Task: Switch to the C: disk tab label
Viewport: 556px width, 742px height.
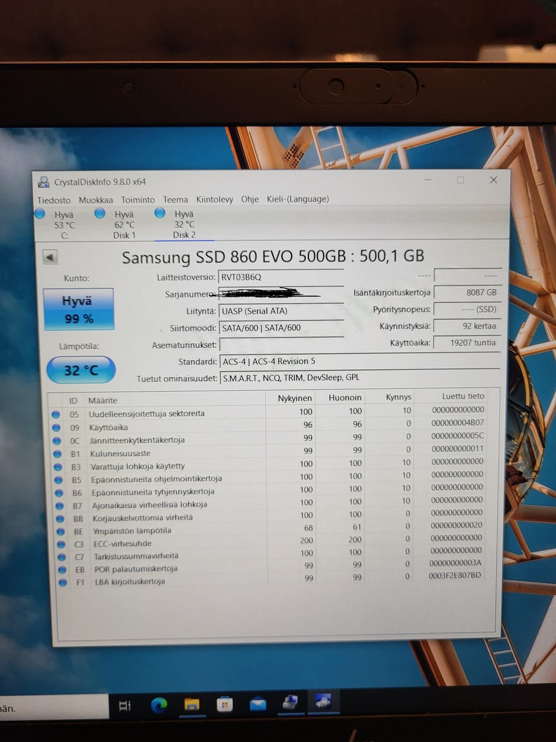Action: coord(64,236)
